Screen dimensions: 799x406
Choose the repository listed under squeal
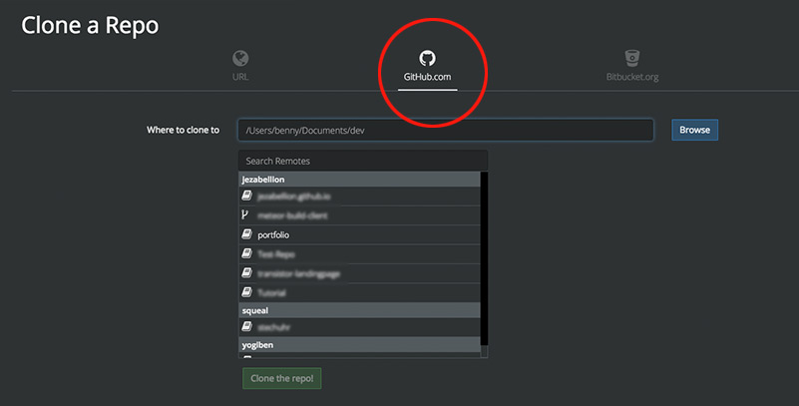(x=359, y=327)
